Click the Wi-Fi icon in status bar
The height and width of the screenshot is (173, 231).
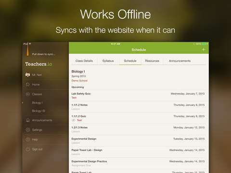[x=30, y=44]
